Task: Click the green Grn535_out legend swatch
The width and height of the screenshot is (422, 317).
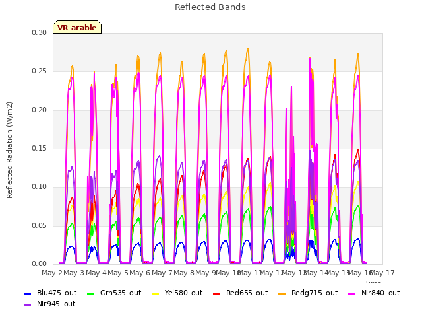Action: (91, 294)
